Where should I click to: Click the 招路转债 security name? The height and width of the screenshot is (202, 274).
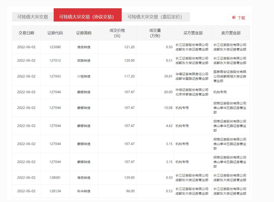click(84, 61)
